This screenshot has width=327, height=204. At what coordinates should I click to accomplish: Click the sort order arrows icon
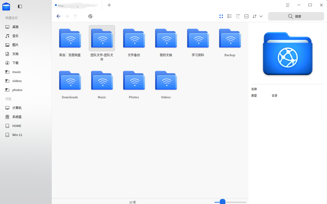coord(255,16)
